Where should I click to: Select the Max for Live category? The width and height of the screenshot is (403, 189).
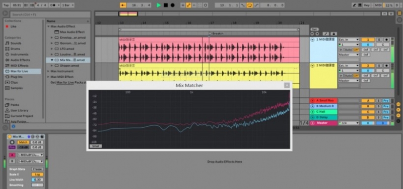coord(19,71)
